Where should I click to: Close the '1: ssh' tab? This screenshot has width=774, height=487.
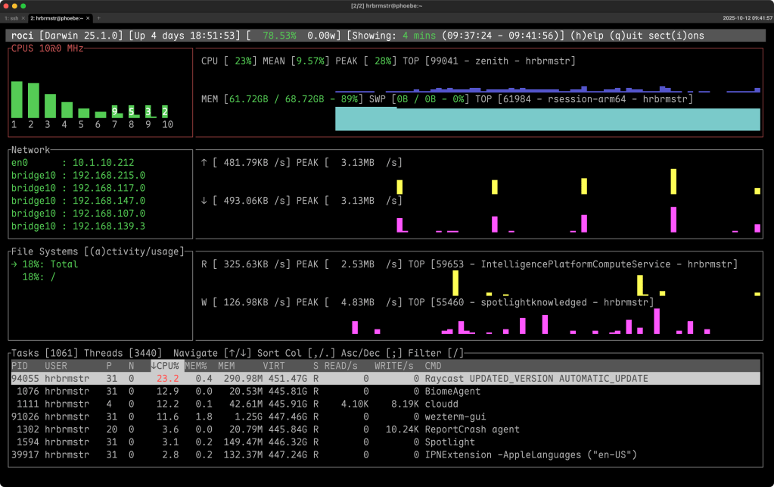(24, 17)
